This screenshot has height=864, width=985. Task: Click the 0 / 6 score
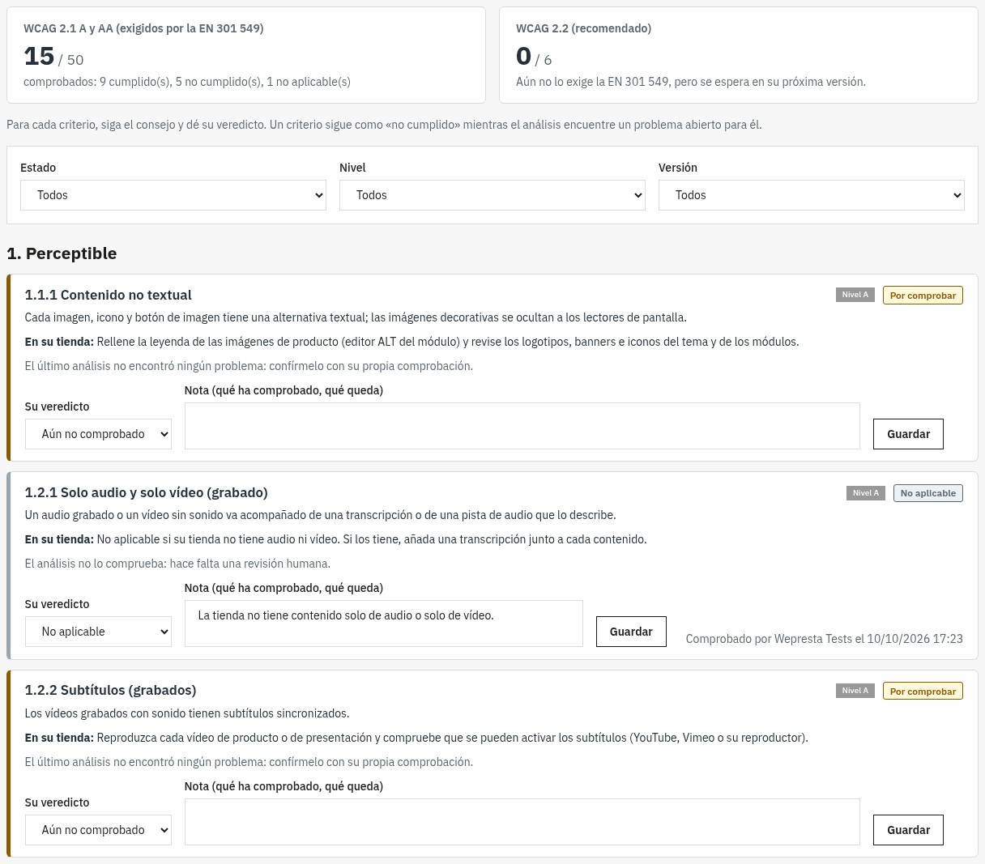tap(534, 57)
